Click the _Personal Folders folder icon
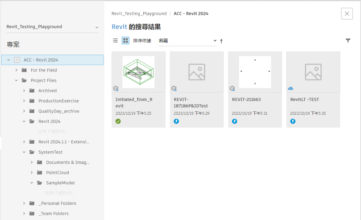 click(x=32, y=203)
